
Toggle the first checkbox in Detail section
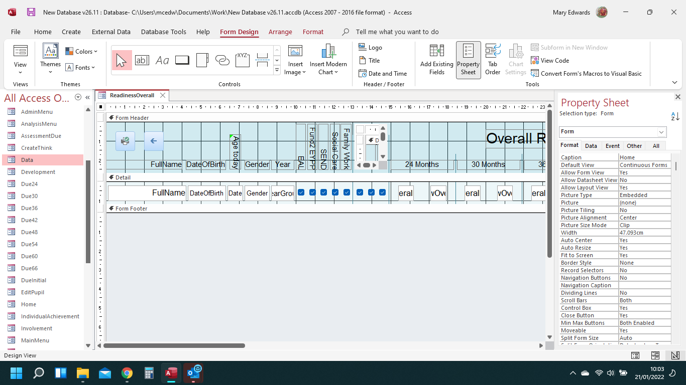point(301,192)
